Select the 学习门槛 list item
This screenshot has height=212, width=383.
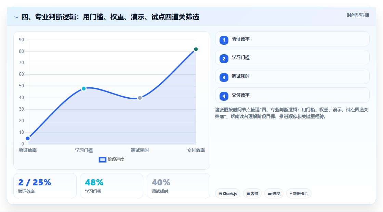coord(292,58)
